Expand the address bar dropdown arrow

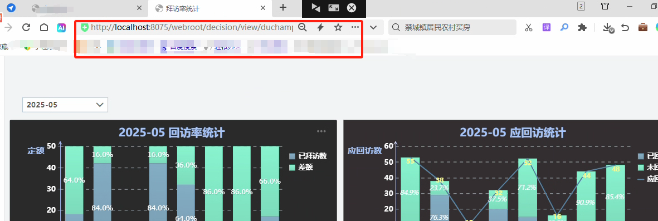pyautogui.click(x=373, y=28)
